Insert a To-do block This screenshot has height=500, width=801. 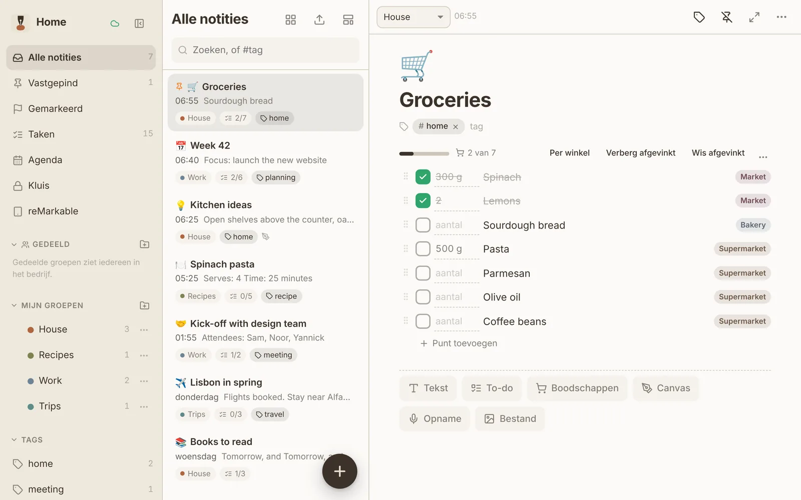[492, 388]
